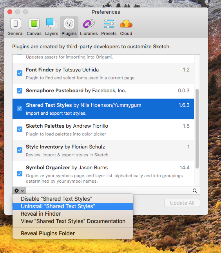The height and width of the screenshot is (253, 221).
Task: Select Symbol Organizer by Jason Burns row
Action: (x=103, y=174)
